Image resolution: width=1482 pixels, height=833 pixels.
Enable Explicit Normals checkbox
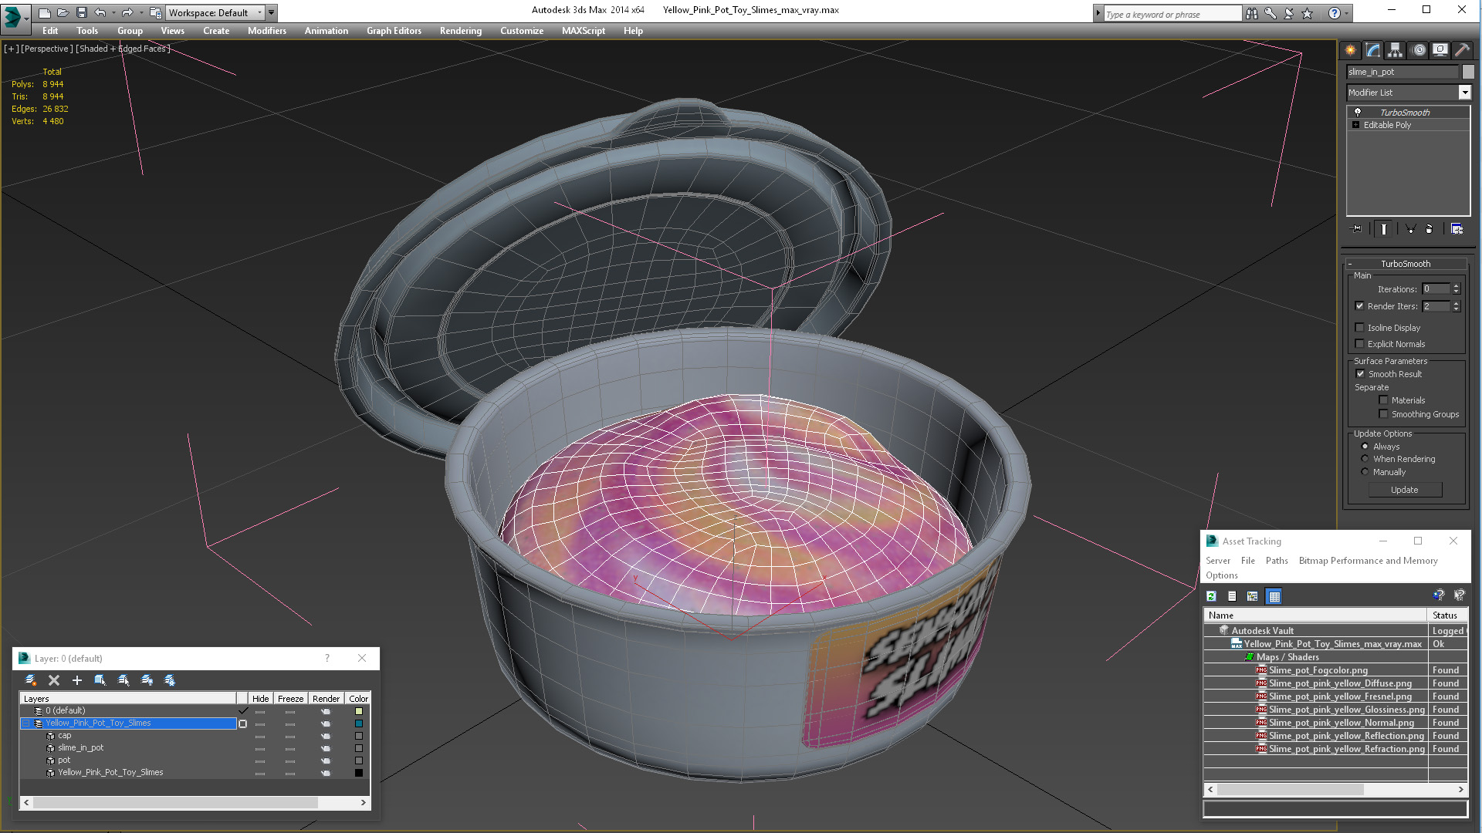pos(1360,344)
